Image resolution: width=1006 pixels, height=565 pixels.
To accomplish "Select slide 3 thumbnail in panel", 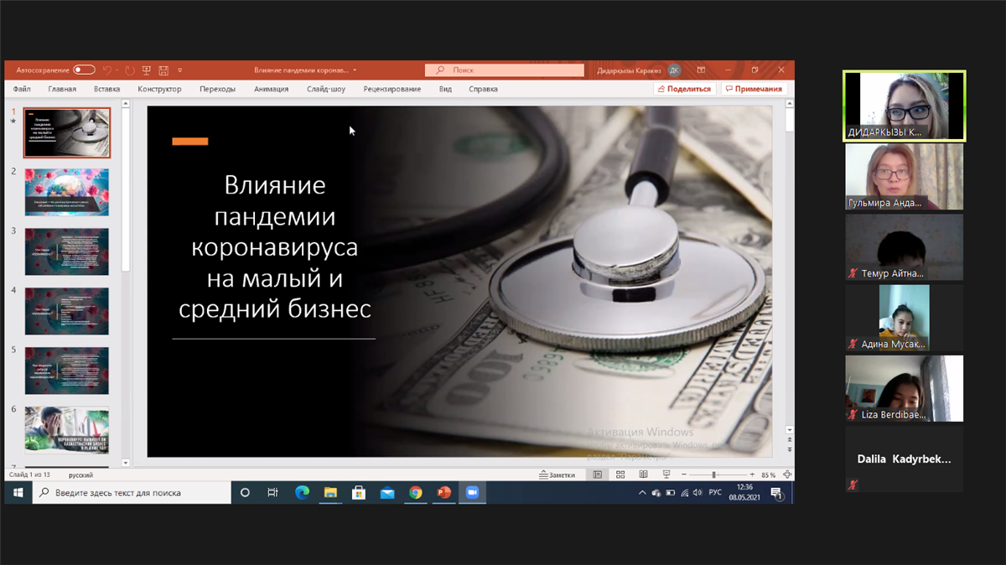I will tap(67, 251).
